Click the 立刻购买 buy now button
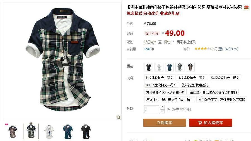Screen dimensions: 251x141 (x=164, y=123)
